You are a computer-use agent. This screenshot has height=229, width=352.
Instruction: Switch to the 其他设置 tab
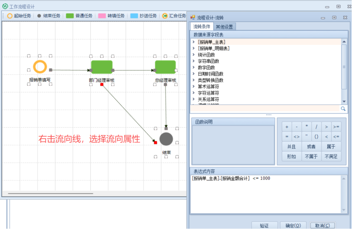pos(224,27)
